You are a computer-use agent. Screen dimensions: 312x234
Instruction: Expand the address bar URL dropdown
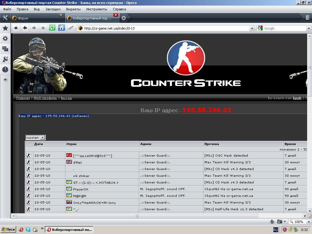[x=252, y=28]
